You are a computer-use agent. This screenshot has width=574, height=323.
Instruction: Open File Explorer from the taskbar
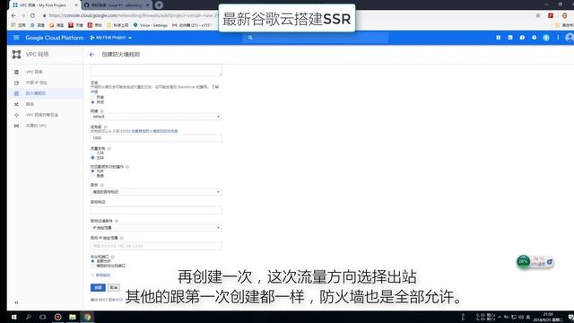[x=73, y=317]
